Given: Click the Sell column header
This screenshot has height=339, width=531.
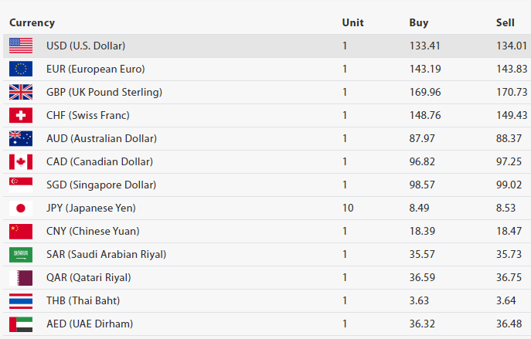Looking at the screenshot, I should tap(505, 22).
